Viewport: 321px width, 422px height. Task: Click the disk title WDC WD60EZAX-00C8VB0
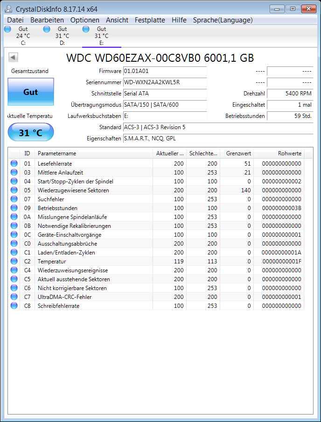tap(160, 58)
